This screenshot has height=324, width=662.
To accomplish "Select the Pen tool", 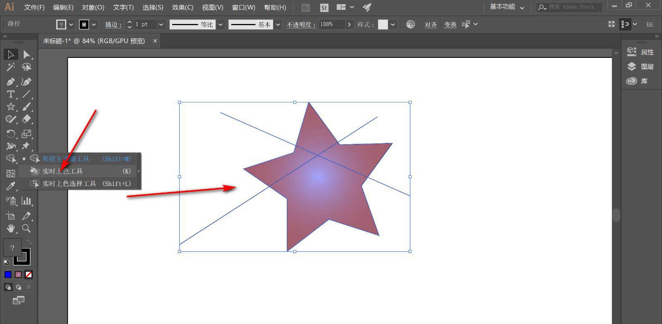I will [x=11, y=81].
